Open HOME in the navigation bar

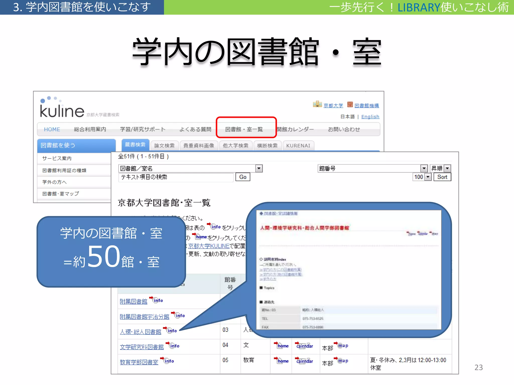pos(52,129)
